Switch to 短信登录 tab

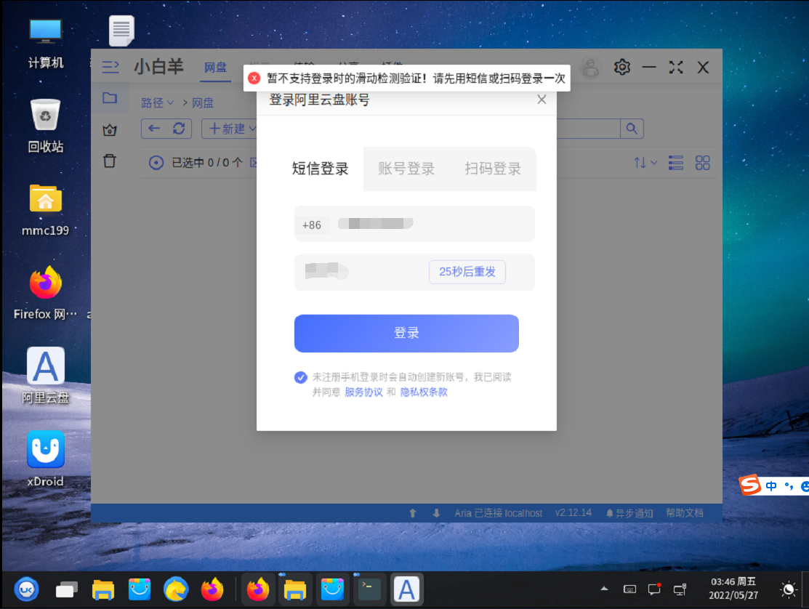click(x=320, y=169)
